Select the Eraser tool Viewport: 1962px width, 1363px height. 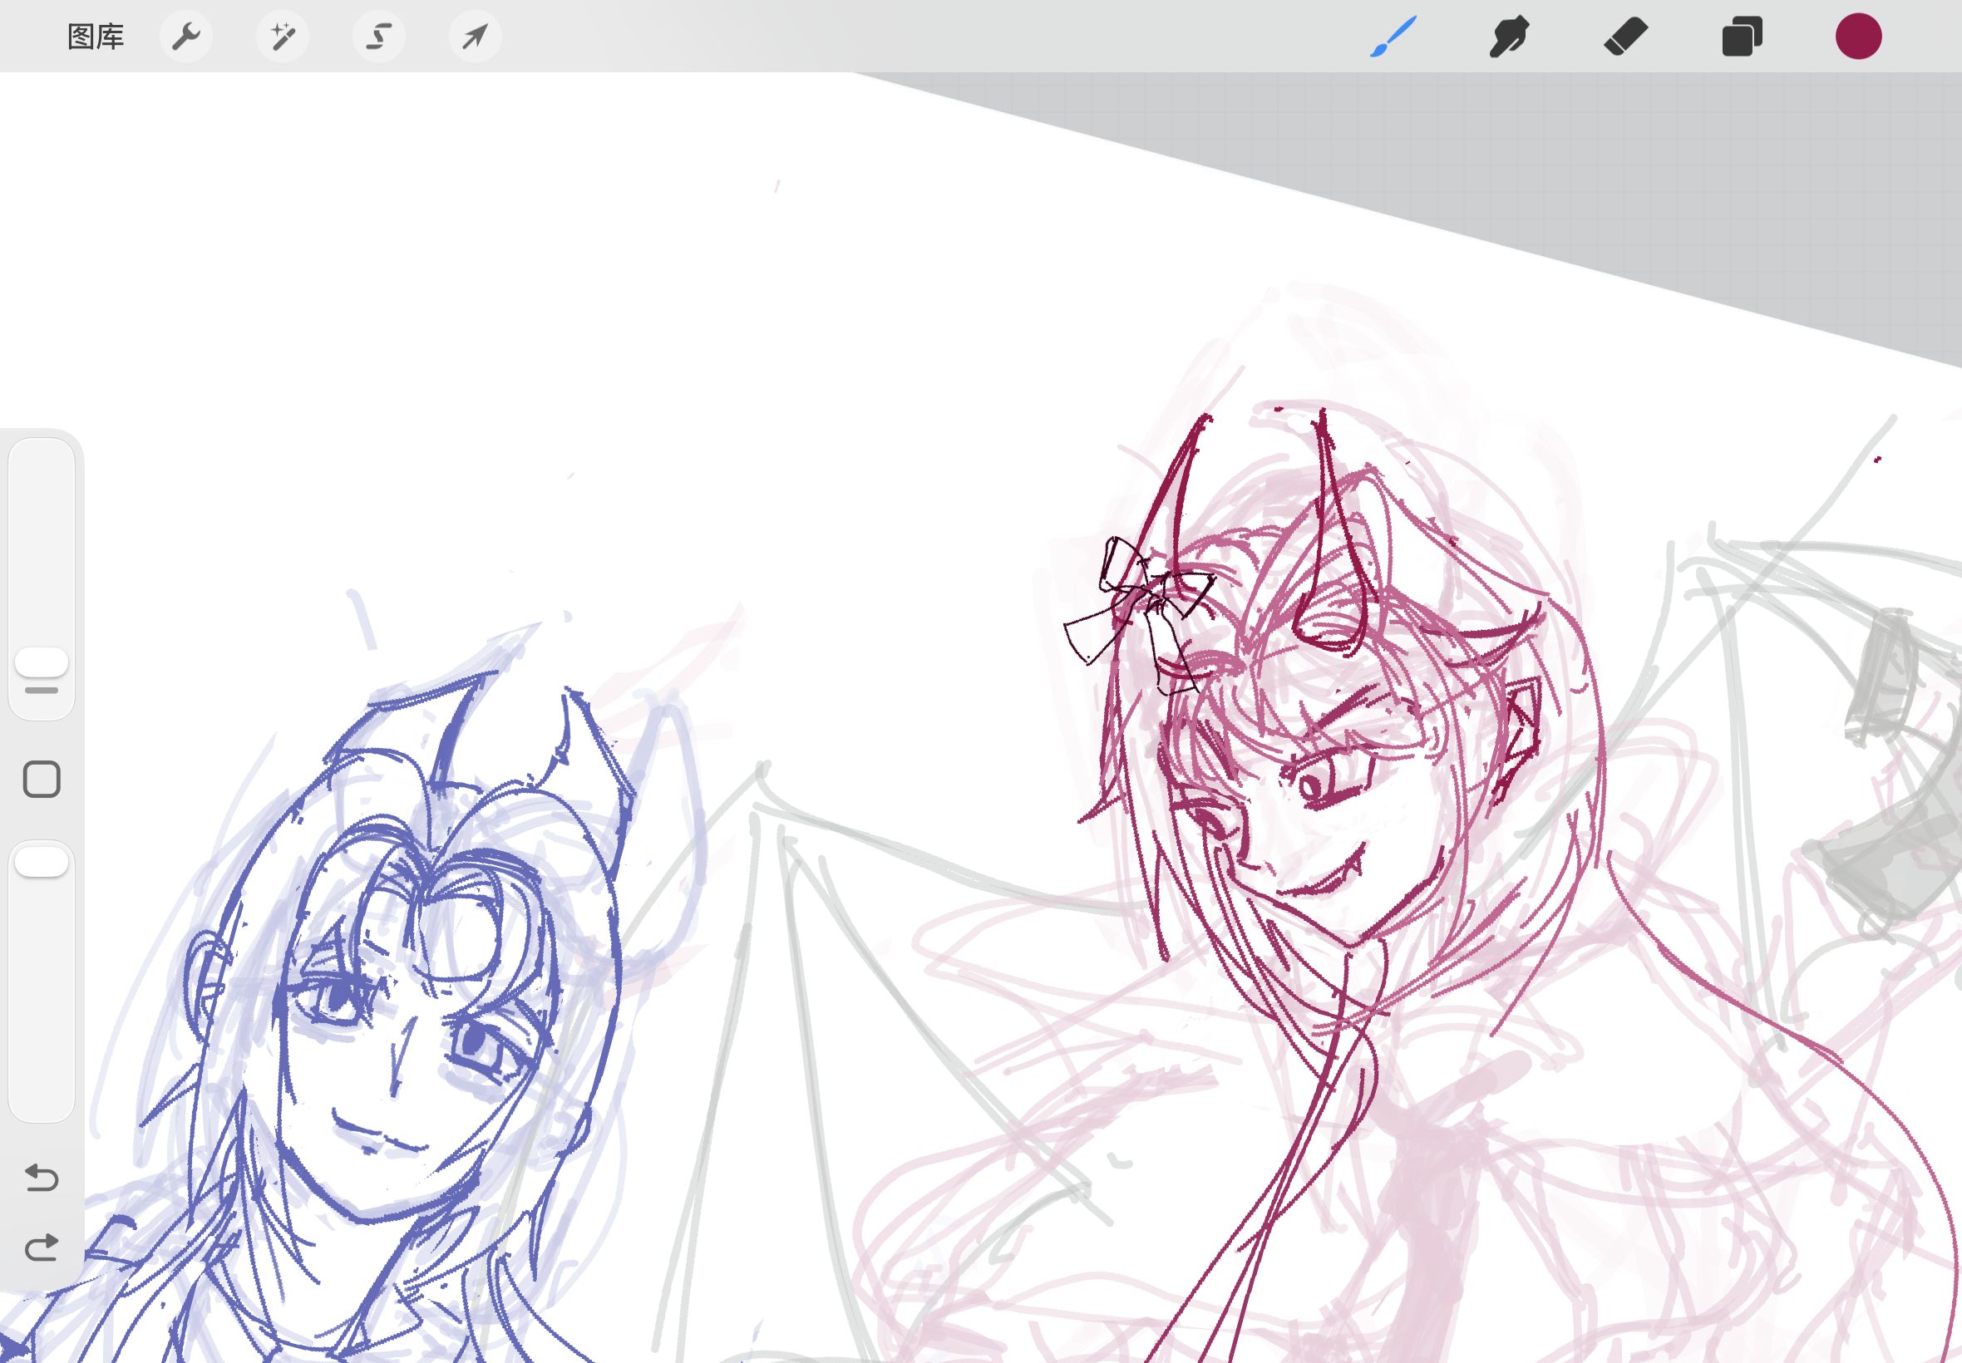1625,37
